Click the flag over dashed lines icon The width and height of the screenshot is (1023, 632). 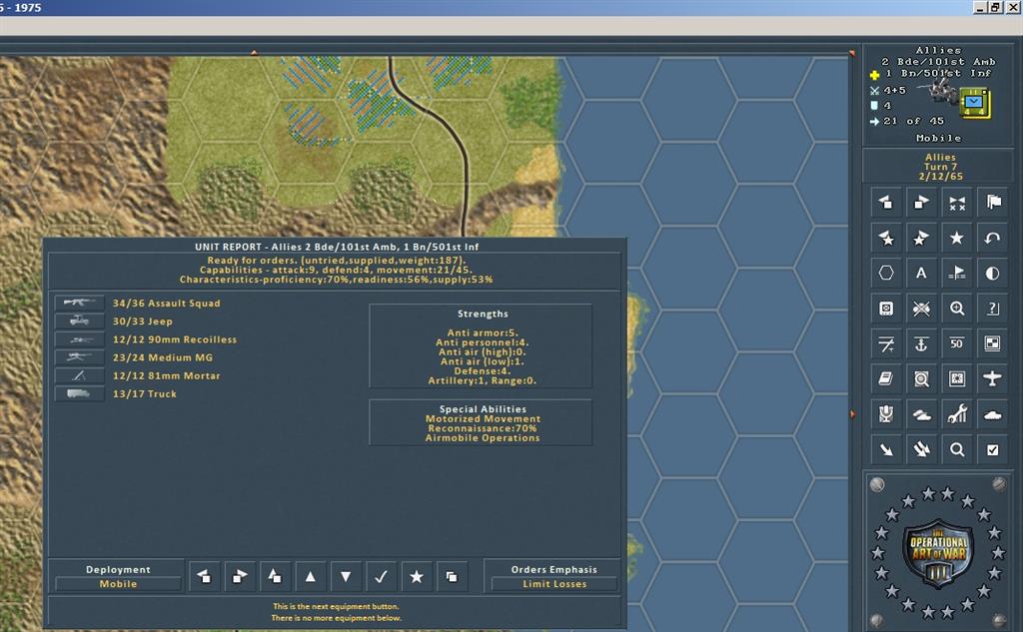pos(956,274)
